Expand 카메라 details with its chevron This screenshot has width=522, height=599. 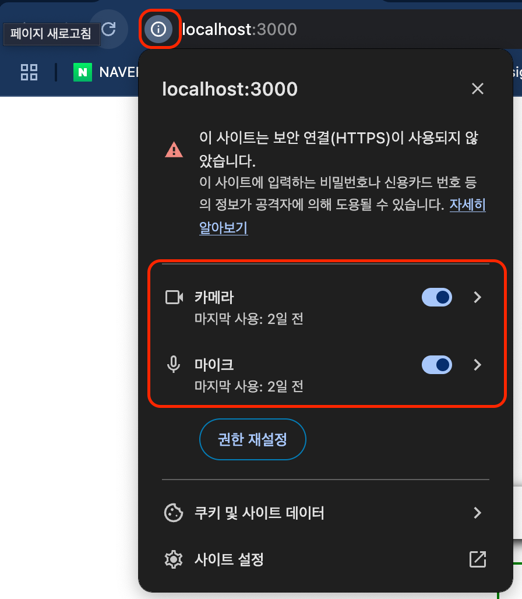tap(477, 297)
